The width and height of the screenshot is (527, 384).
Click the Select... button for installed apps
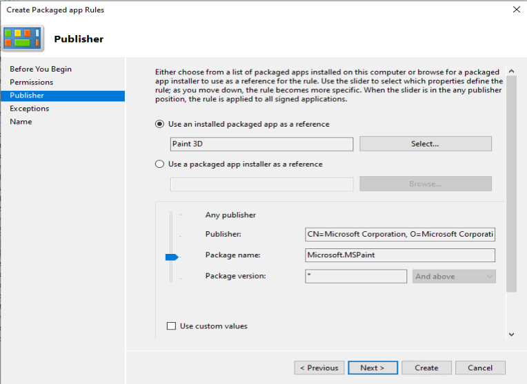[x=426, y=144]
